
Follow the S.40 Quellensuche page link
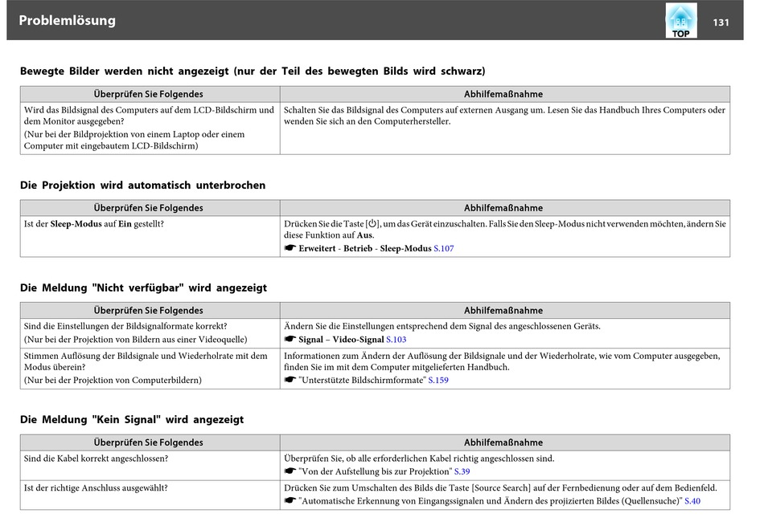(692, 501)
